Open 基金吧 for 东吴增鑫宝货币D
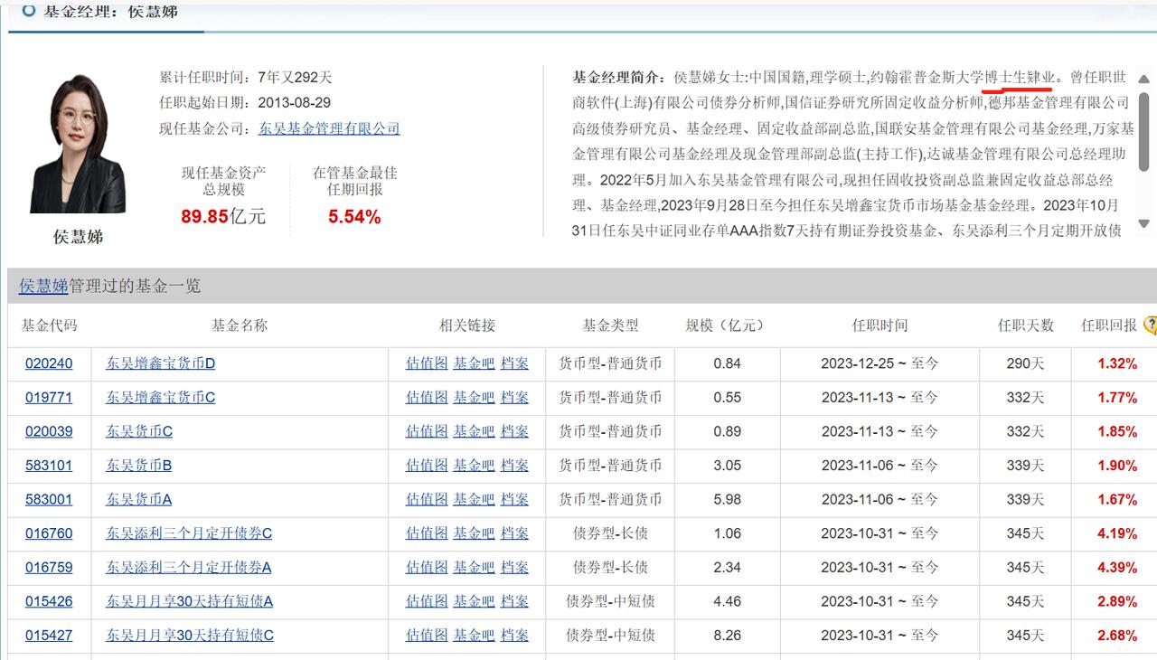1157x660 pixels. [x=475, y=363]
